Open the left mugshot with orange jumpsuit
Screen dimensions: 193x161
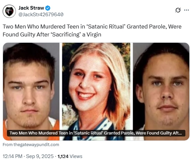pyautogui.click(x=31, y=91)
